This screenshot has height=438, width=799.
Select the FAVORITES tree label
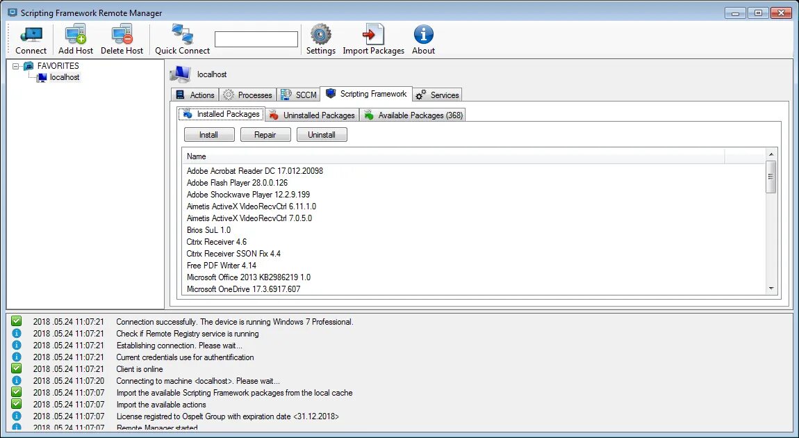point(58,66)
